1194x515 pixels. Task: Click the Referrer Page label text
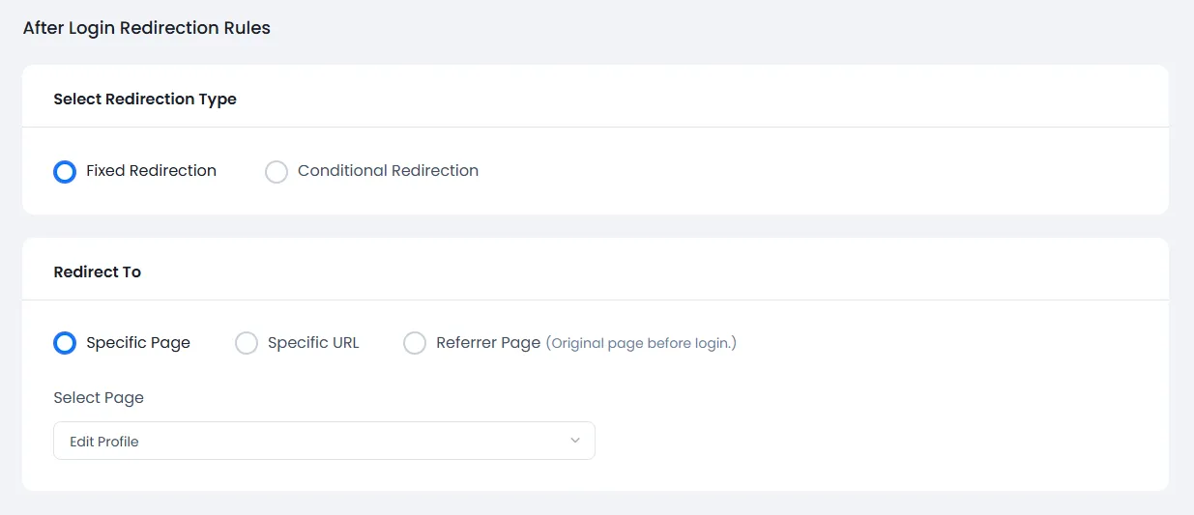(x=487, y=343)
